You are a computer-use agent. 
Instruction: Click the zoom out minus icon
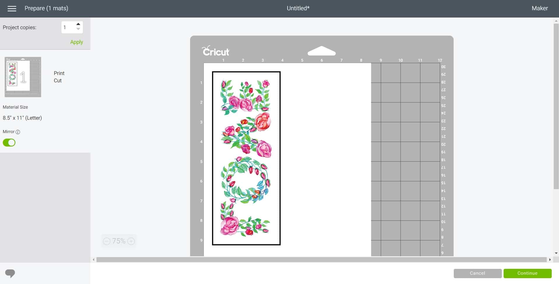[x=107, y=241]
